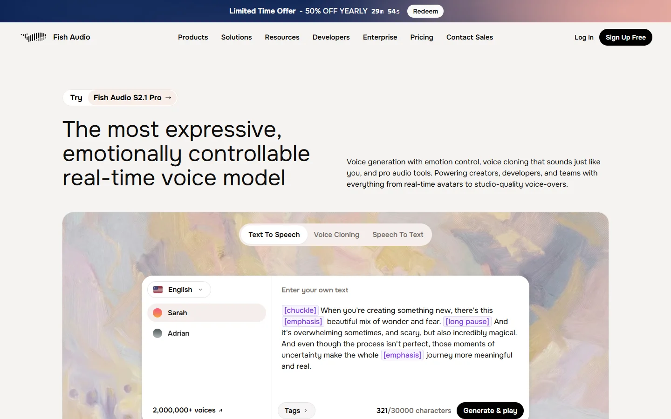Click the arrow icon after Fish Audio S2.1 Pro
Image resolution: width=671 pixels, height=419 pixels.
point(168,98)
